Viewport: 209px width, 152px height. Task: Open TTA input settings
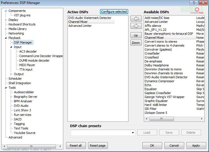coord(26,70)
